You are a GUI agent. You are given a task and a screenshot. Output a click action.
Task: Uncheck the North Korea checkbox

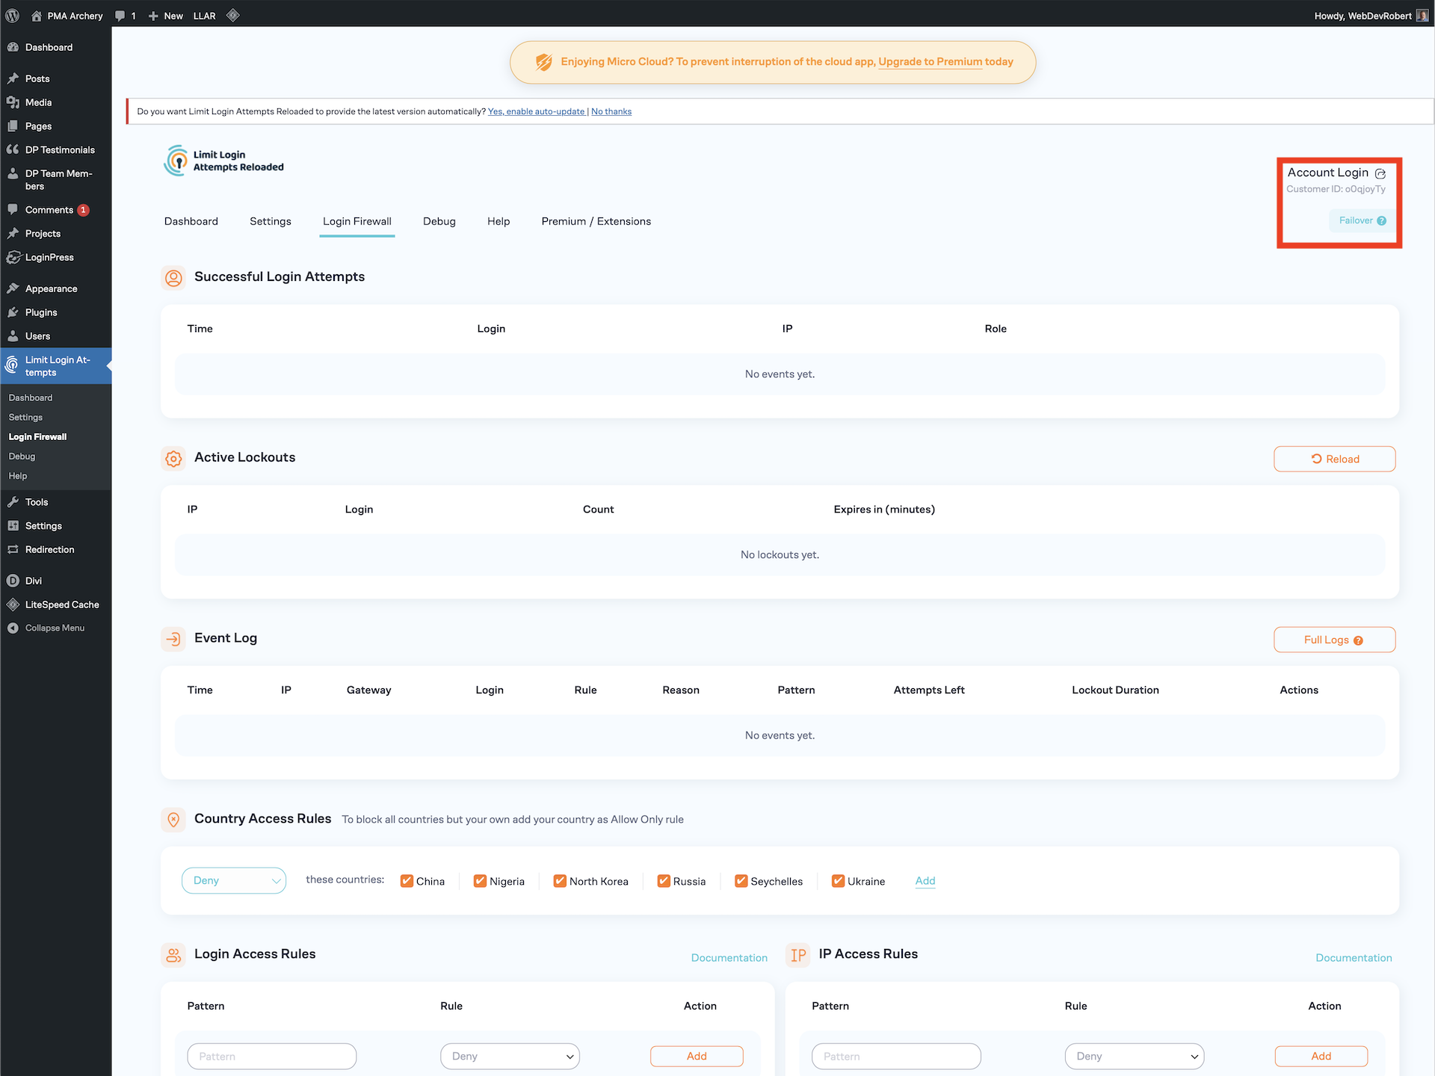click(x=560, y=881)
